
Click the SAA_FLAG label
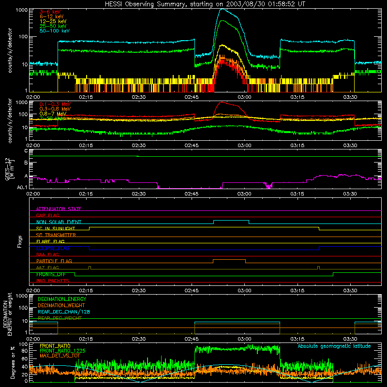pos(47,254)
